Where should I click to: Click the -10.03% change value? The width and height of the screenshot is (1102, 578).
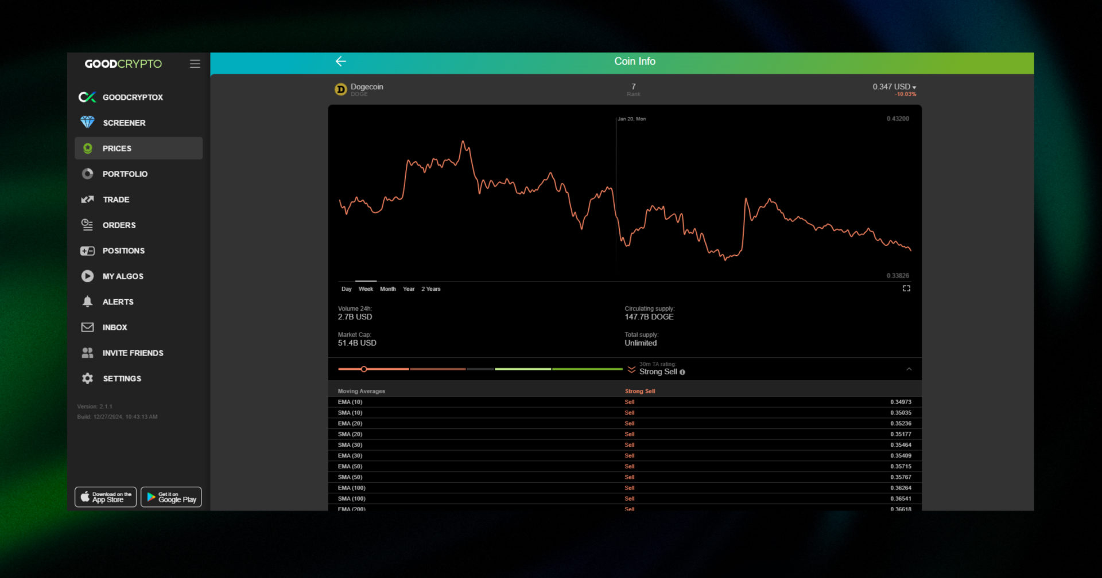[x=906, y=94]
